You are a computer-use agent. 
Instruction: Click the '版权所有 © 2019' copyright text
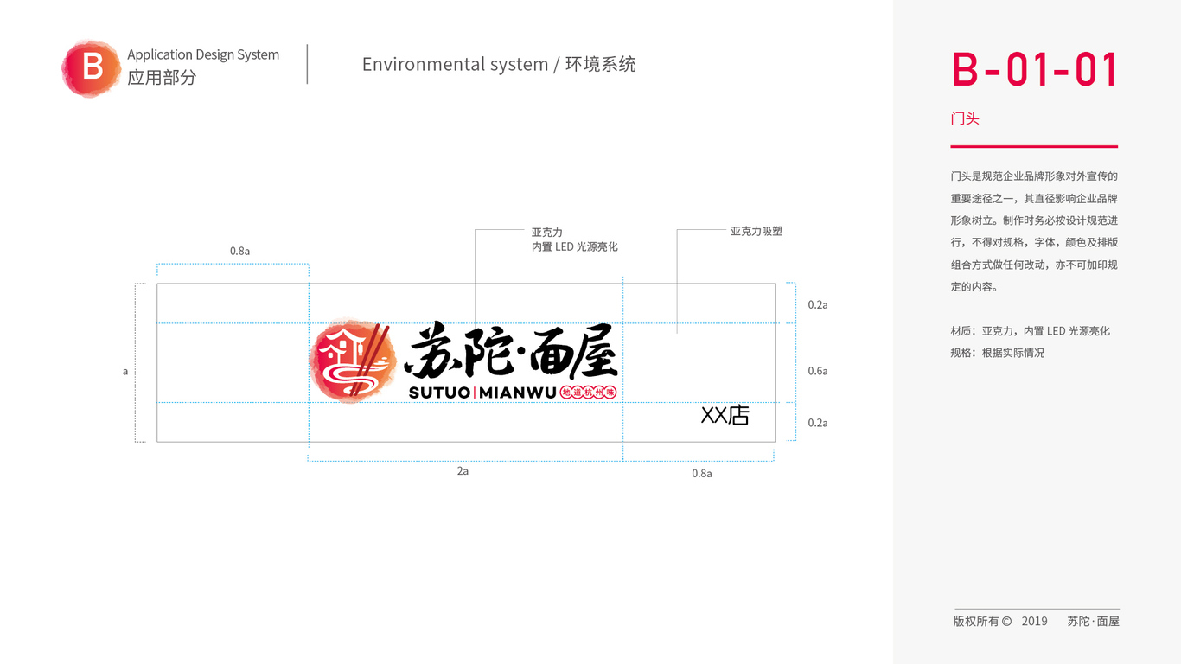click(1000, 621)
